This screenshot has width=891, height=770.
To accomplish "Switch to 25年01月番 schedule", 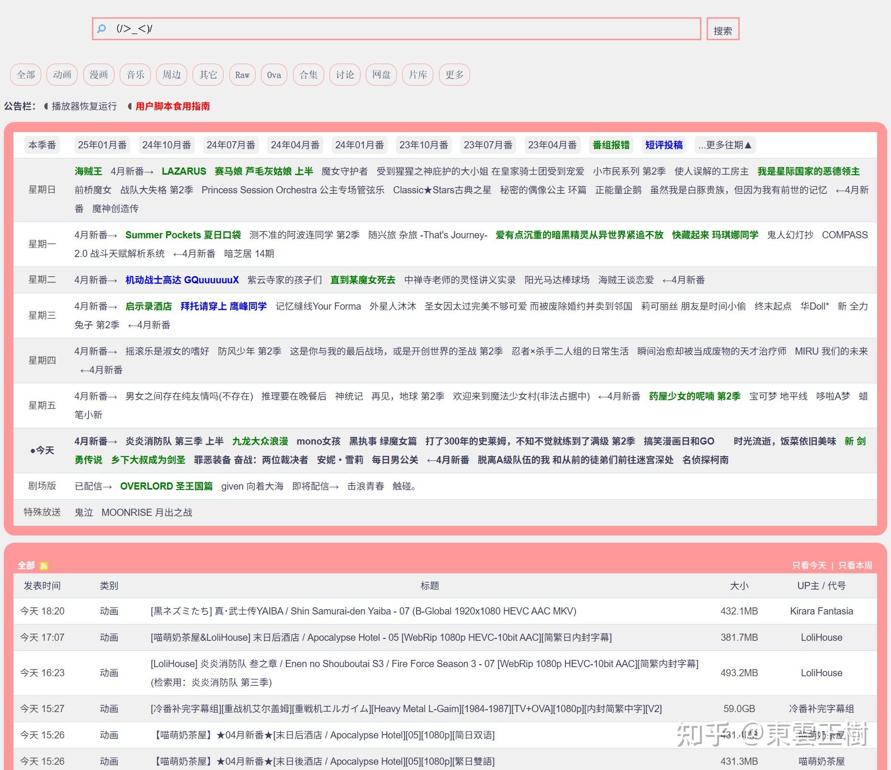I will point(102,145).
